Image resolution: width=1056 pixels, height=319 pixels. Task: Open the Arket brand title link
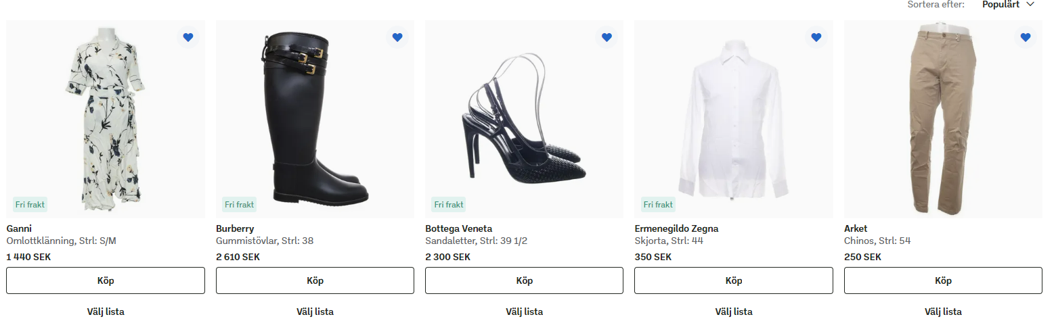(856, 228)
